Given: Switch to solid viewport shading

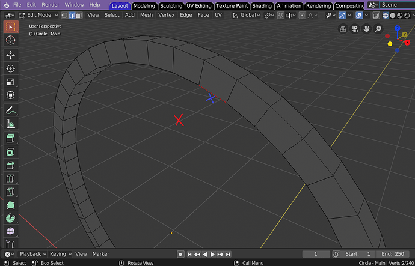Looking at the screenshot, I should (x=393, y=16).
